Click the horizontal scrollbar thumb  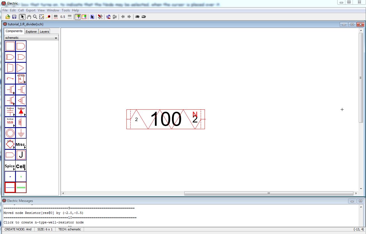click(x=269, y=193)
